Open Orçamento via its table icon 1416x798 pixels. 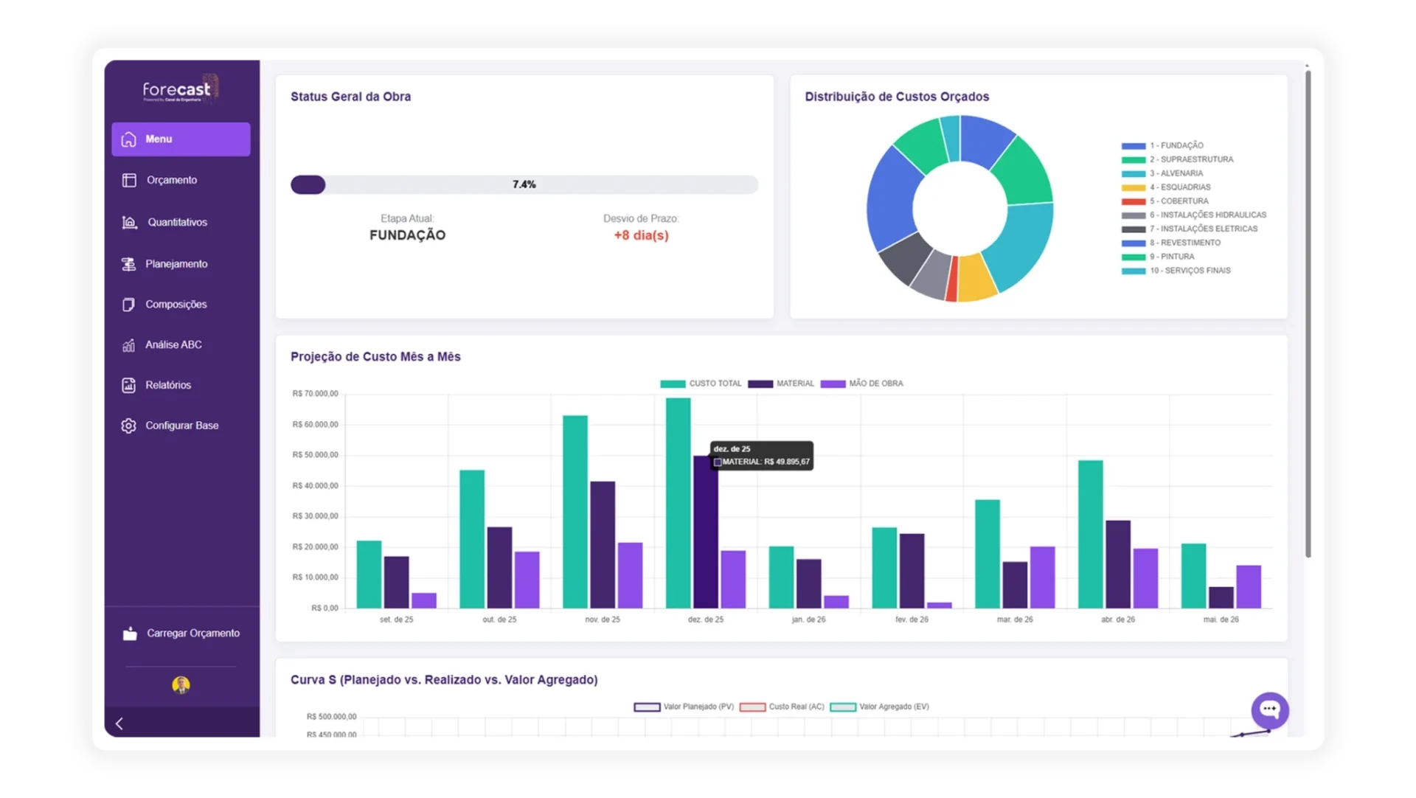[x=129, y=181]
